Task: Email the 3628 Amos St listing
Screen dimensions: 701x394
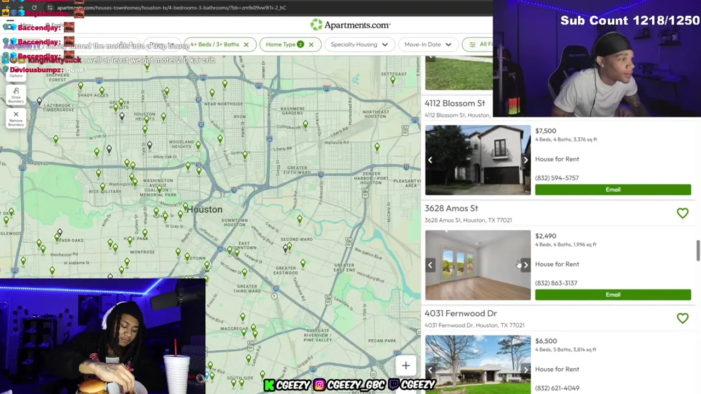Action: (613, 294)
